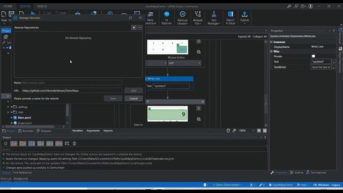
Task: Click the overview icon in the designer footer
Action: 265,131
